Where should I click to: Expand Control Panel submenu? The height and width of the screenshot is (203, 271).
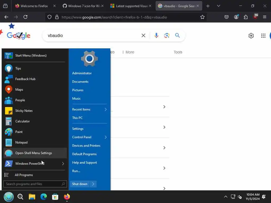[x=105, y=137]
